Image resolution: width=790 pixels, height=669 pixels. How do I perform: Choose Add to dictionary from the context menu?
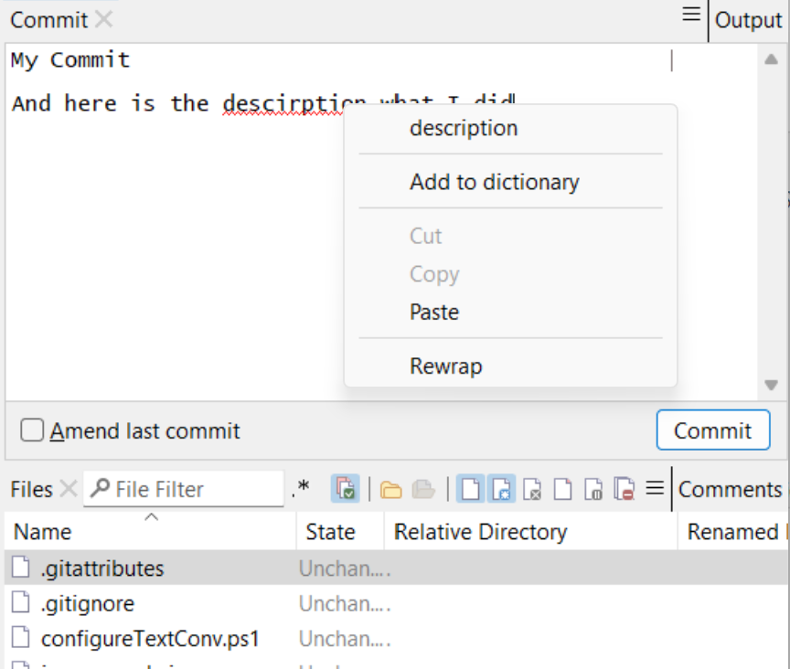pyautogui.click(x=494, y=182)
